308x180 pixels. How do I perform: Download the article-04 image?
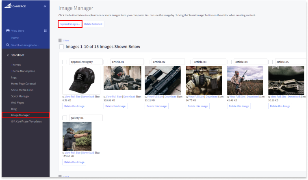pyautogui.click(x=253, y=97)
